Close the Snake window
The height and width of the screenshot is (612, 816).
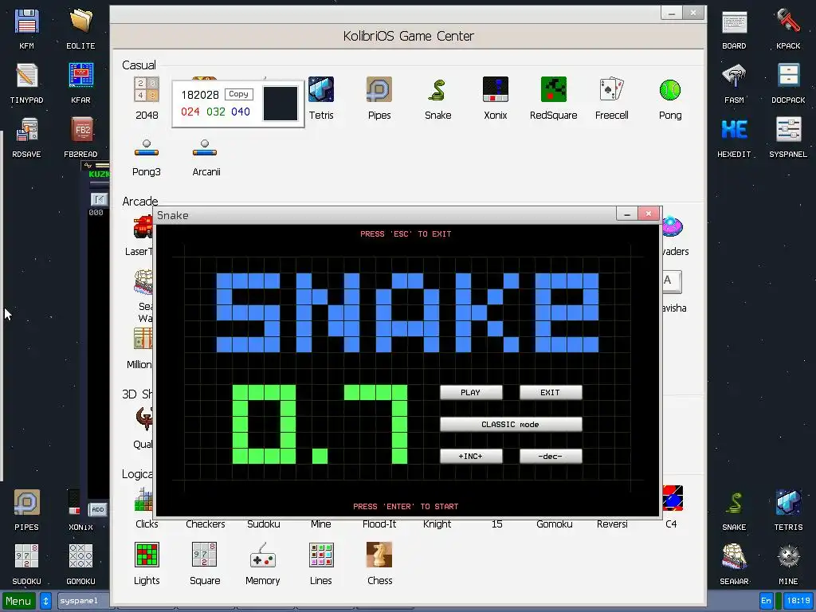649,214
